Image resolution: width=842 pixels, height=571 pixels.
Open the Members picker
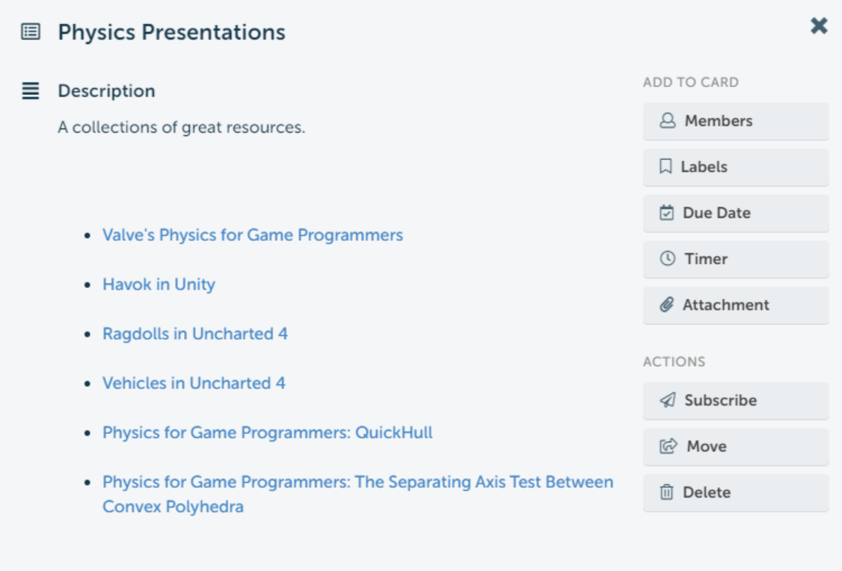(735, 121)
